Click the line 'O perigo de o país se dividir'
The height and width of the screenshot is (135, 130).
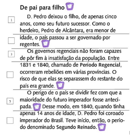point(74,93)
